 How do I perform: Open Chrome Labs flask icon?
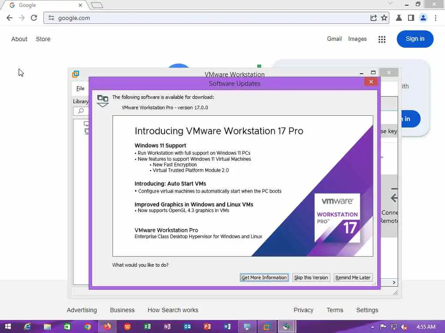point(399,18)
